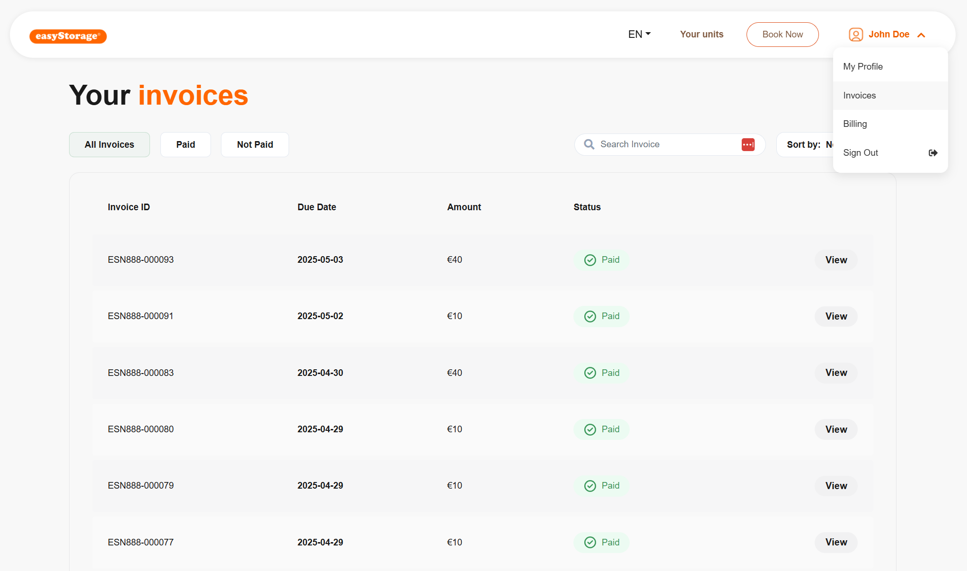Screen dimensions: 967x571
Task: Click the red password manager icon in search
Action: [x=747, y=144]
